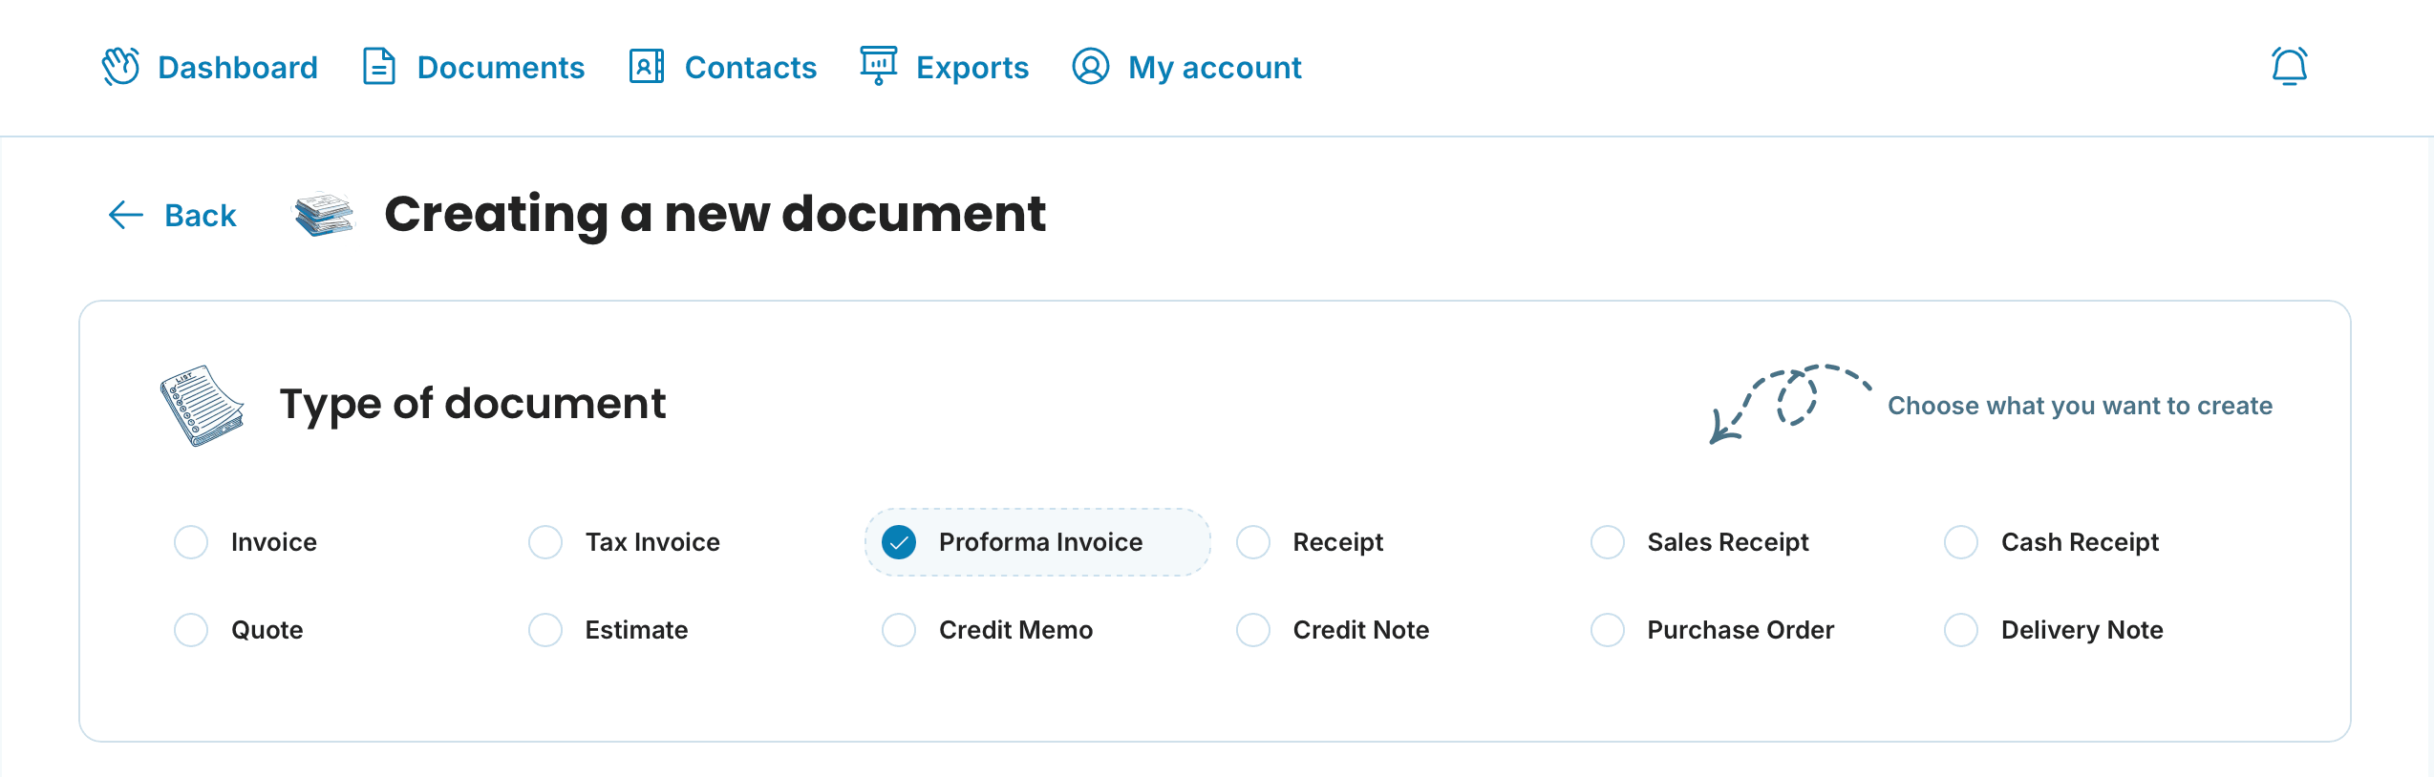Go to Documents in navigation
The height and width of the screenshot is (777, 2434).
tap(501, 68)
